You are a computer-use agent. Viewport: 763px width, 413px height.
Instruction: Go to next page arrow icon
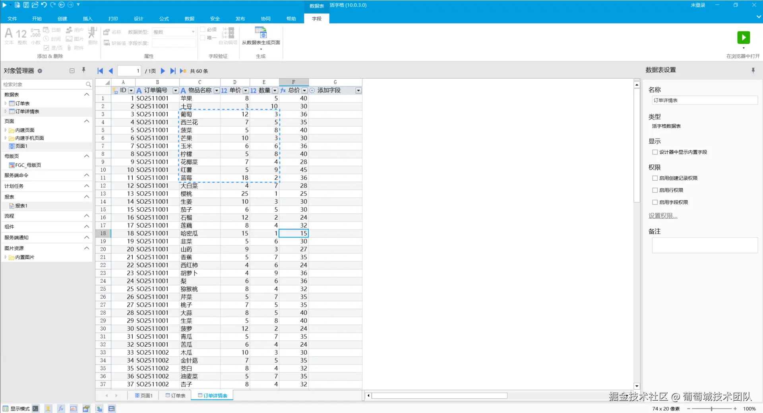coord(163,71)
